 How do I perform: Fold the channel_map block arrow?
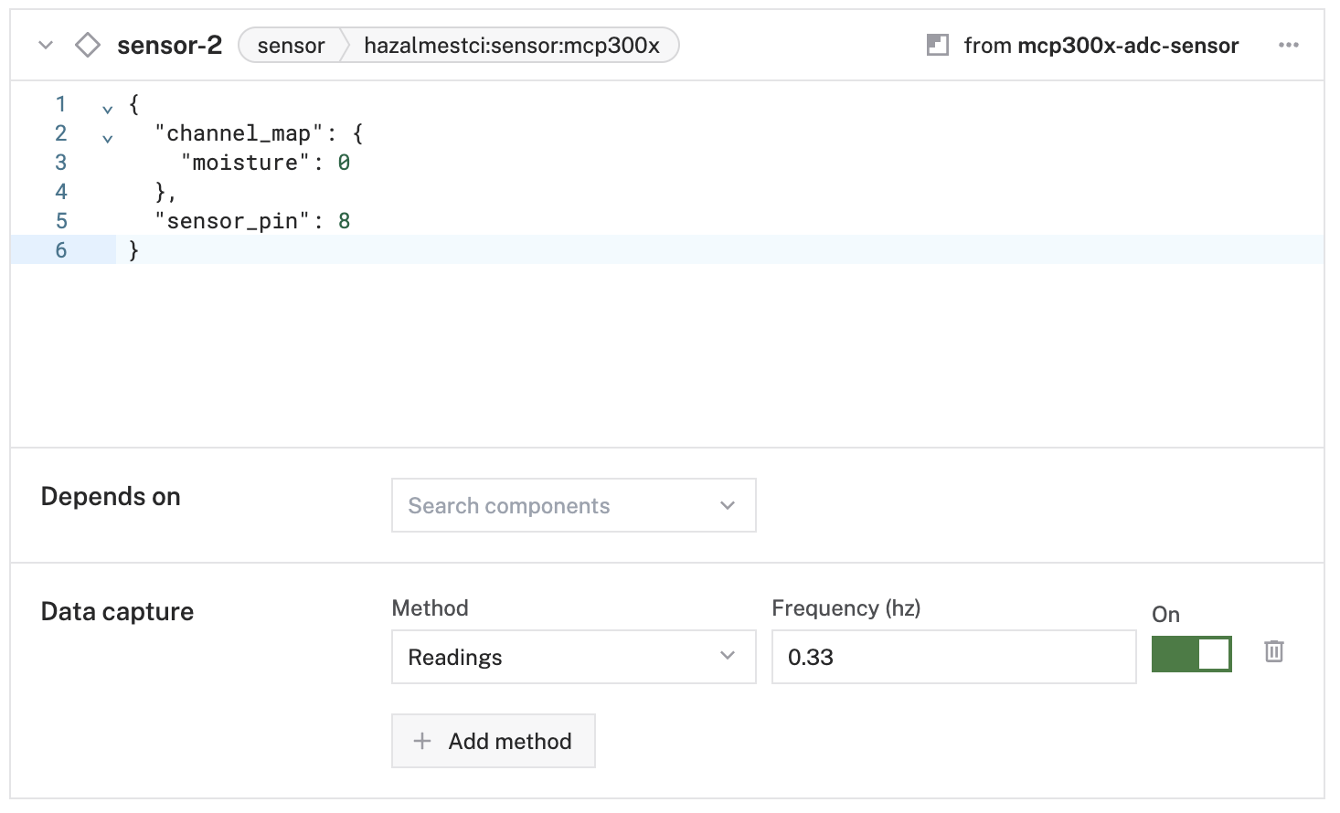[x=108, y=139]
